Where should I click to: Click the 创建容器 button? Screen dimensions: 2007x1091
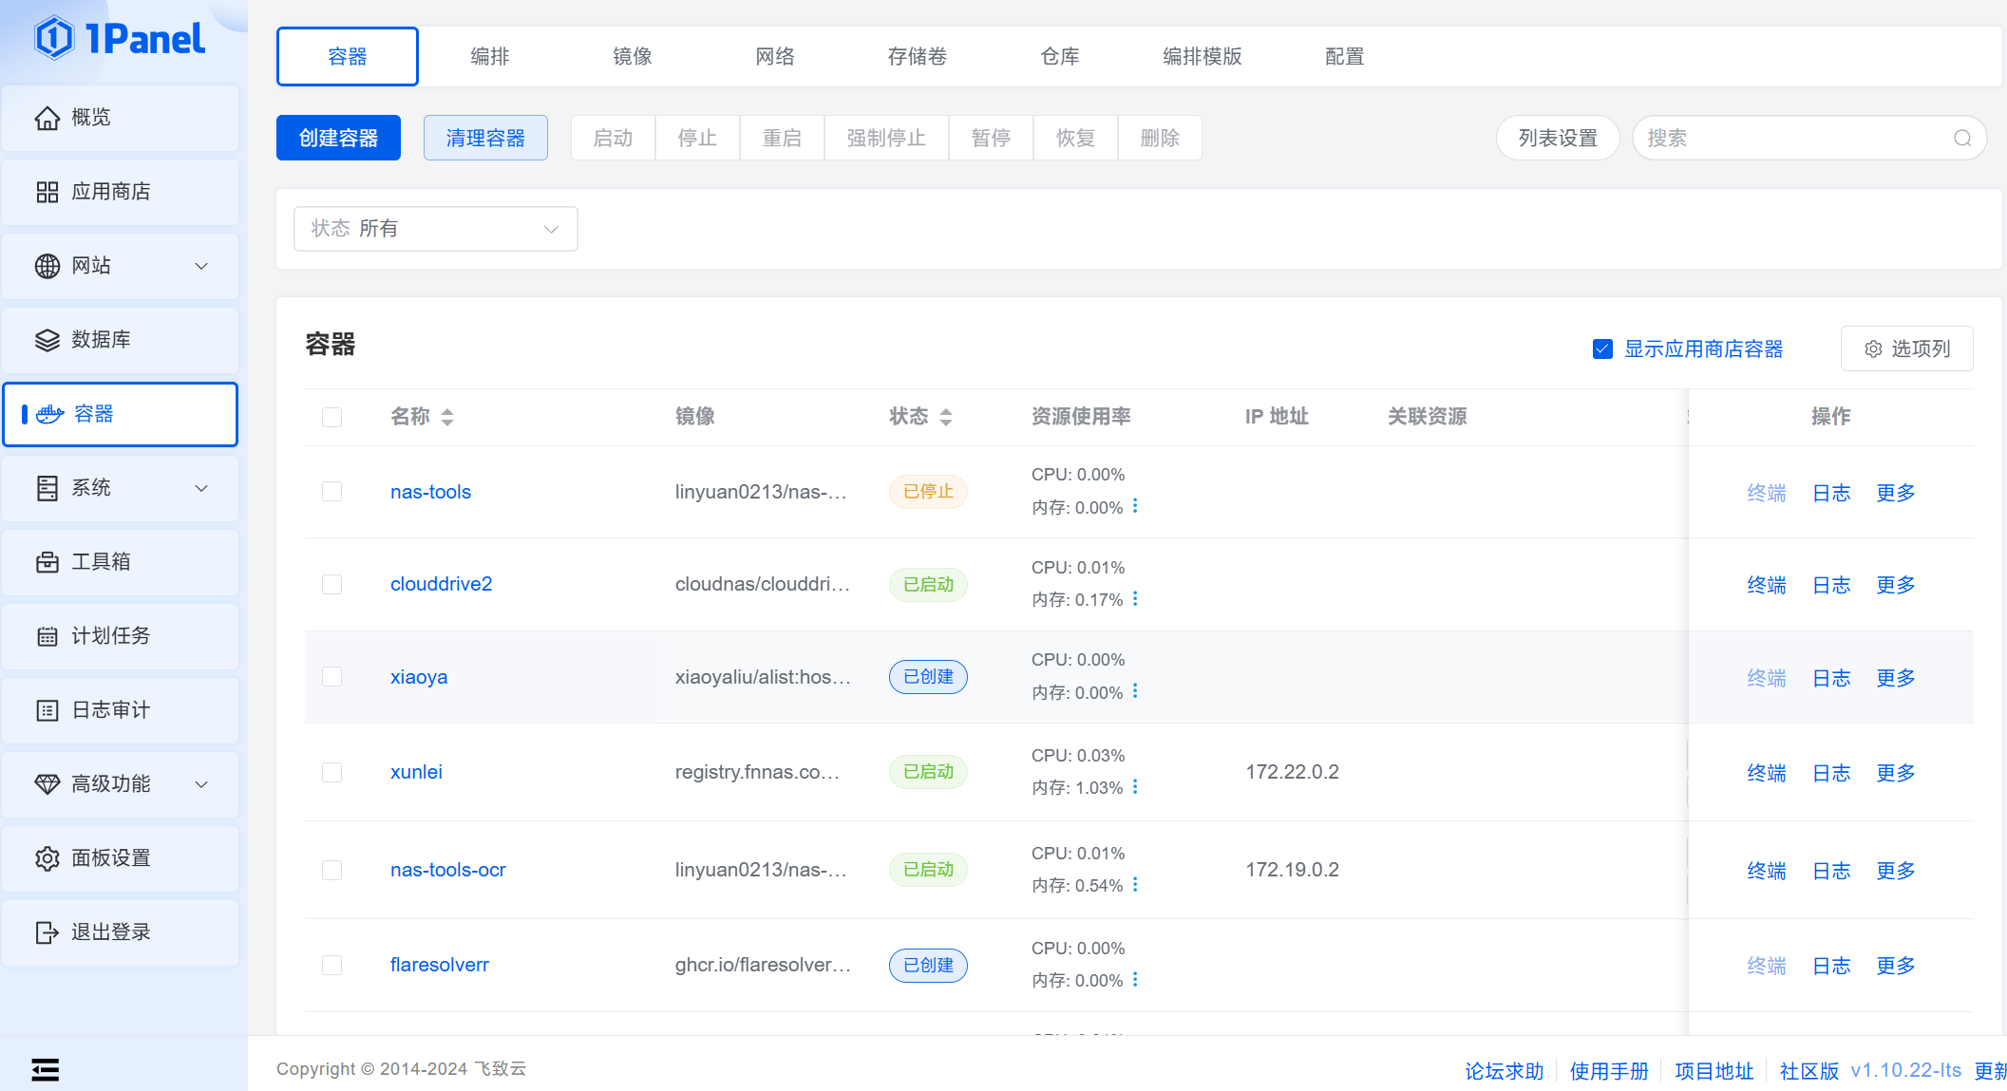point(338,139)
